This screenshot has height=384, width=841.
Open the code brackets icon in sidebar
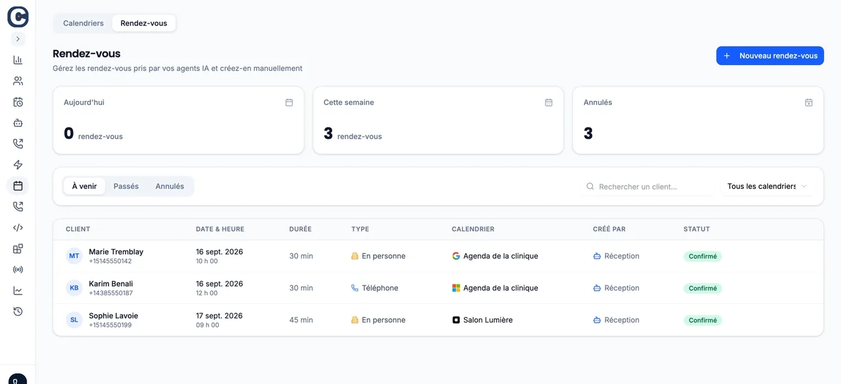click(18, 228)
